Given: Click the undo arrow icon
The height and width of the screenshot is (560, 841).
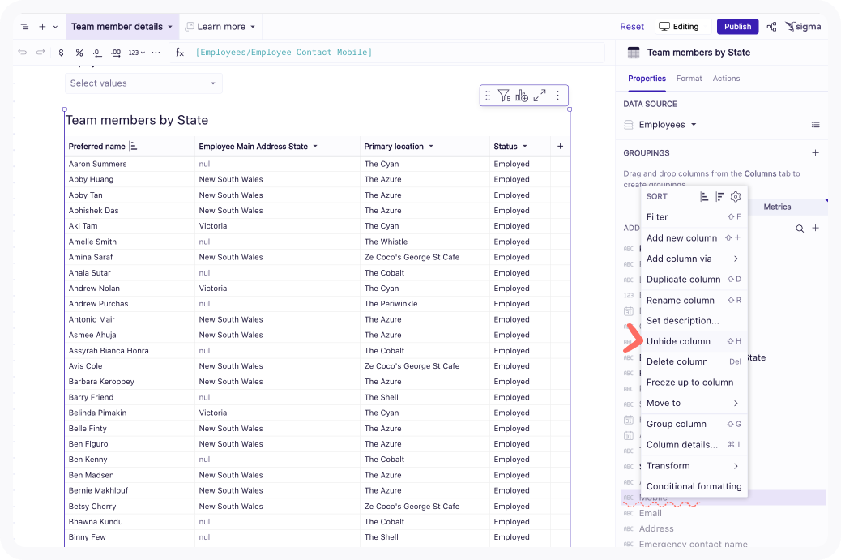Looking at the screenshot, I should 23,53.
